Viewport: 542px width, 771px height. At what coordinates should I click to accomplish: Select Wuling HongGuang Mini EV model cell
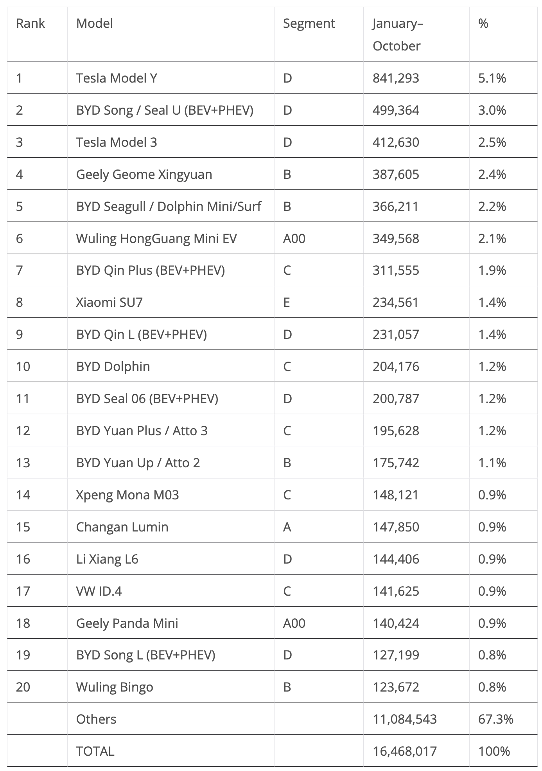(x=156, y=238)
